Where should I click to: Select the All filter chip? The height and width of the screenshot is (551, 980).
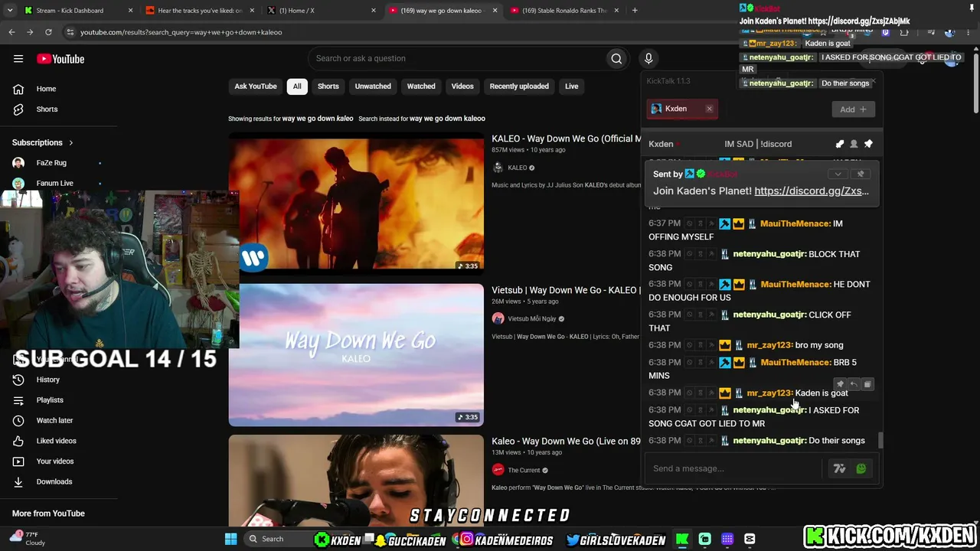297,86
